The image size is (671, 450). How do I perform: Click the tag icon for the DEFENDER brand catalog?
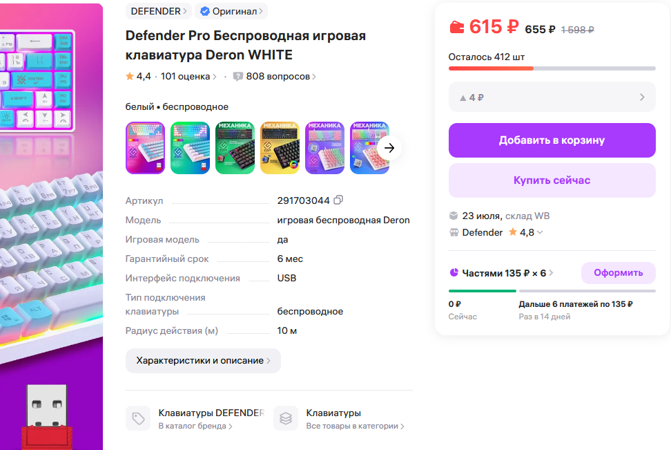(x=138, y=418)
